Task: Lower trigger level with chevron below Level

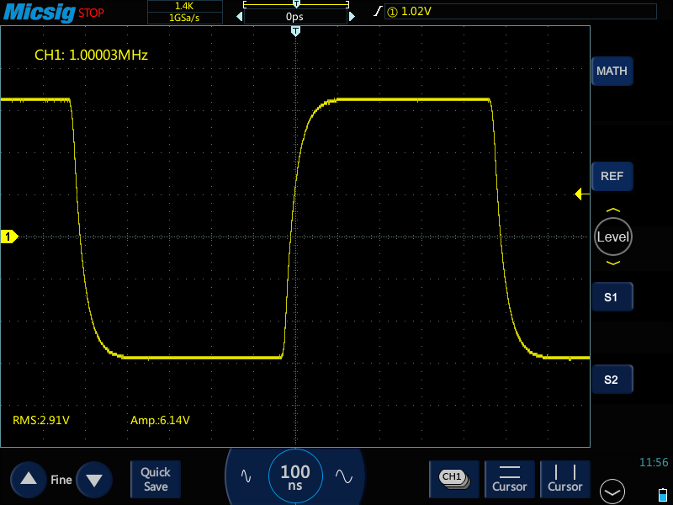Action: 612,263
